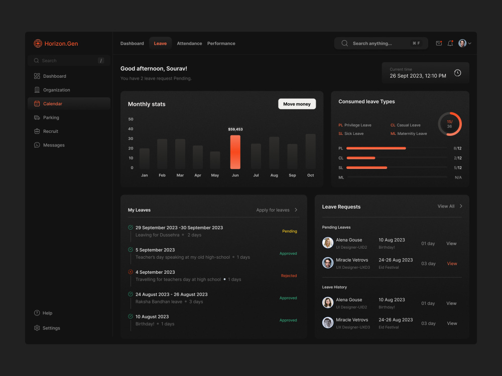Click rejected cross icon for 4 September leave
Viewport: 502px width, 376px height.
click(x=131, y=272)
